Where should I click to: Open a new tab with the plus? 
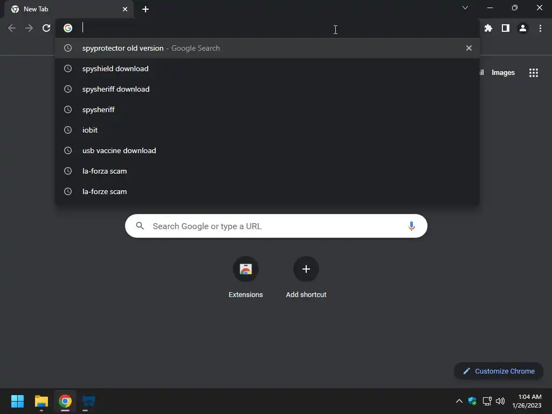tap(146, 9)
